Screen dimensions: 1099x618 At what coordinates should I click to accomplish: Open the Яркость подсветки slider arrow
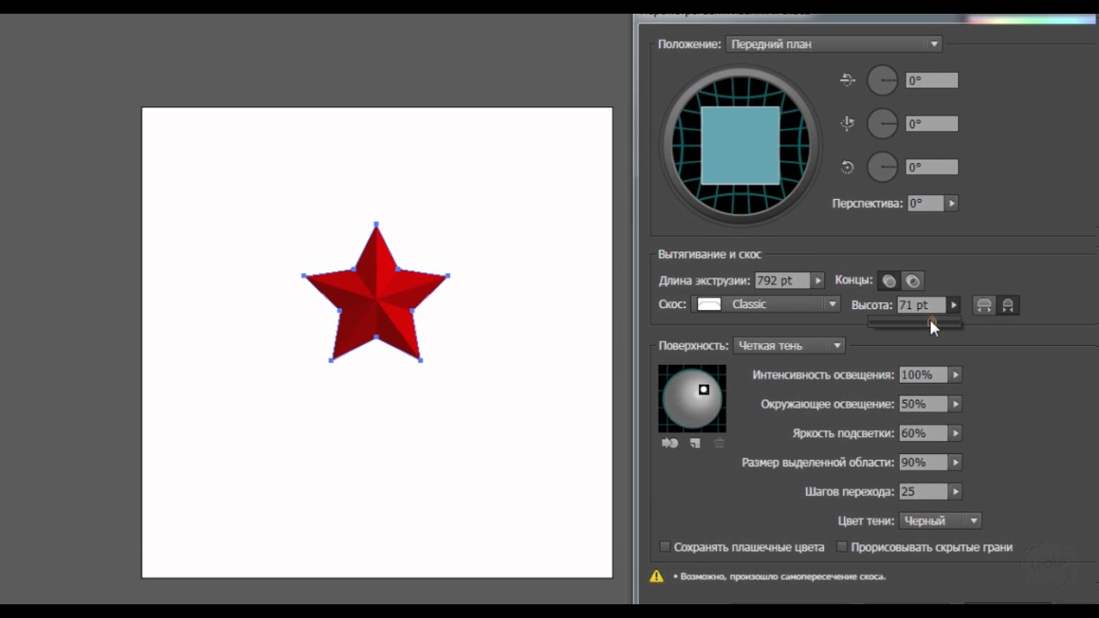[956, 433]
